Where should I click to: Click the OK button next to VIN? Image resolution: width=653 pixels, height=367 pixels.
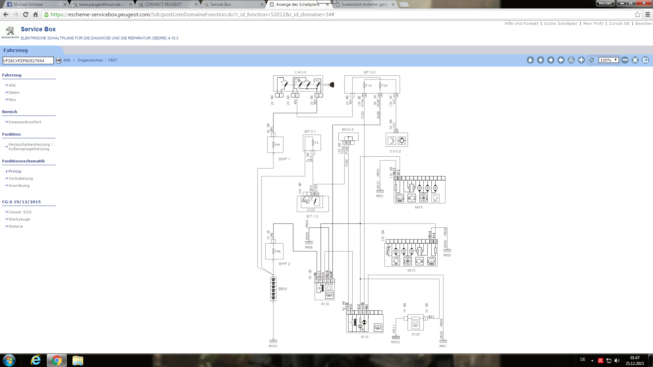pos(58,60)
